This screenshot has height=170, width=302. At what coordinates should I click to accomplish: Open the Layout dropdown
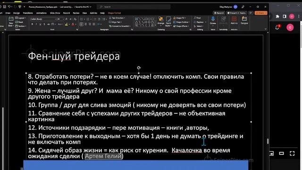click(x=21, y=18)
